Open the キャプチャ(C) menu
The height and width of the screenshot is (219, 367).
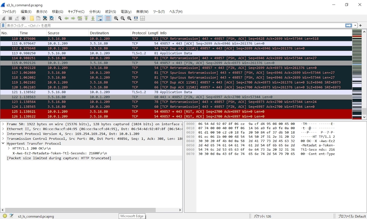[76, 12]
